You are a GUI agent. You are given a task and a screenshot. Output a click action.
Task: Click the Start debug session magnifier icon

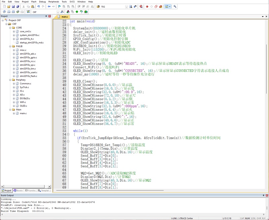(x=141, y=6)
